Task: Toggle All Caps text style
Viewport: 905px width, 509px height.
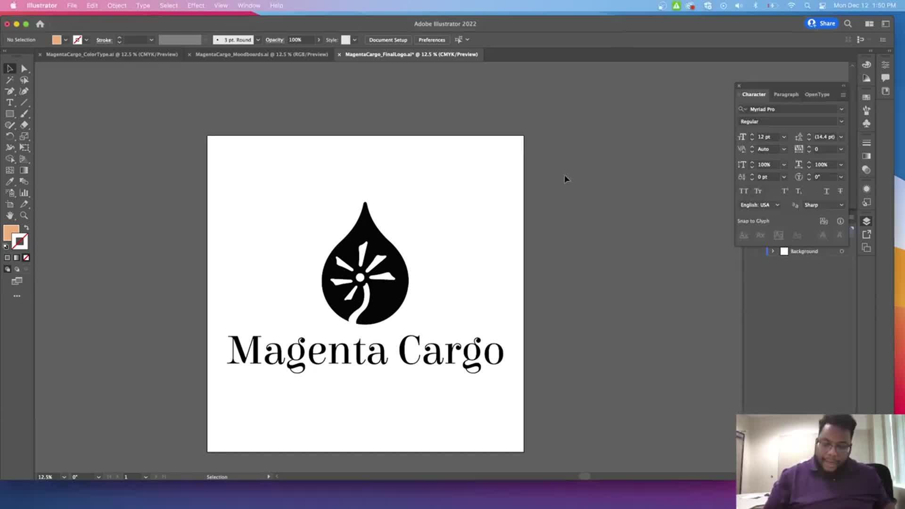Action: [x=744, y=191]
